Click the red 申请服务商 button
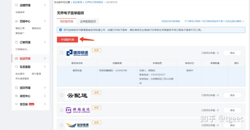This screenshot has height=130, width=250. [67, 39]
